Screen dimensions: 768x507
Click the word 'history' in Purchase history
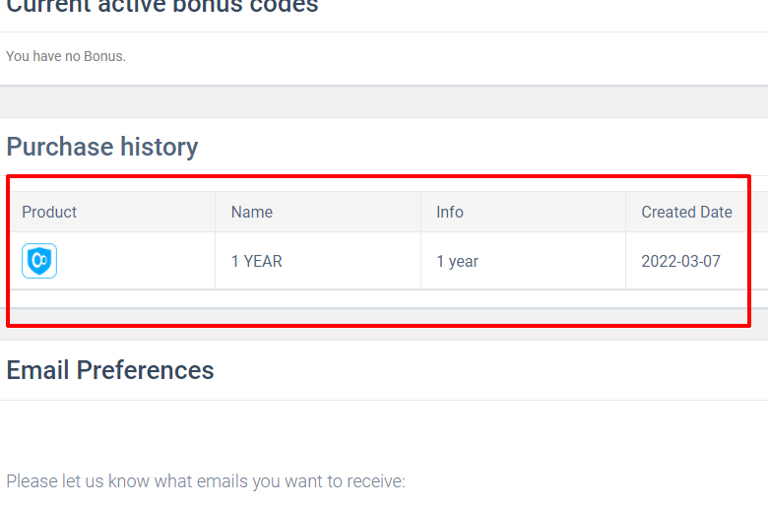point(160,147)
